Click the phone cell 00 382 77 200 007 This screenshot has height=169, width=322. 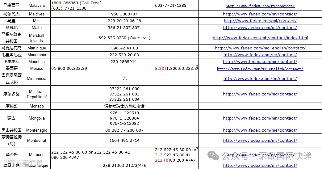pyautogui.click(x=124, y=130)
